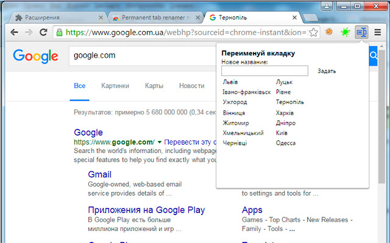
Task: Open the green splat extension icon
Action: [x=346, y=32]
